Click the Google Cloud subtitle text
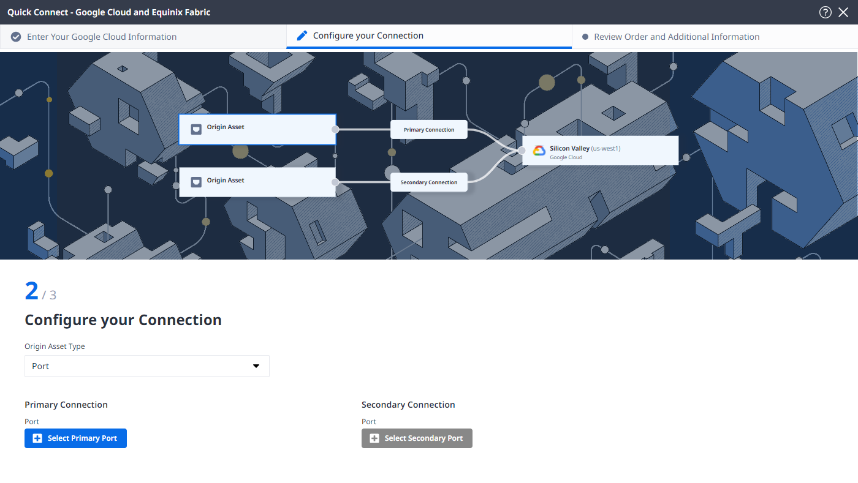 [566, 157]
